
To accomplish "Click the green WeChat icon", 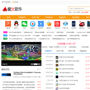I will click(24, 24).
